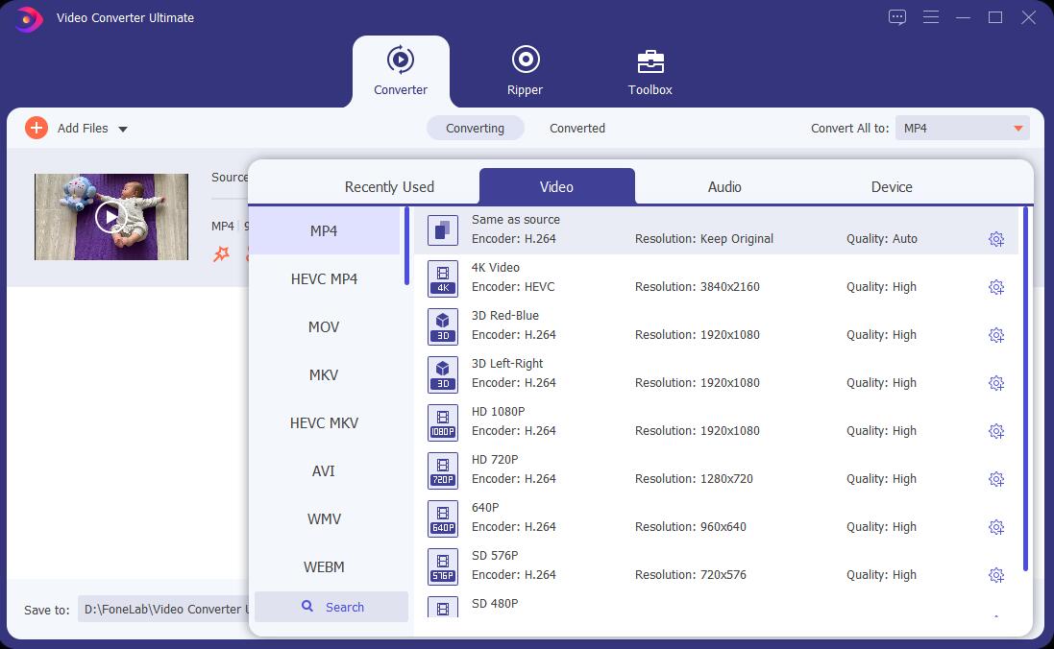Expand the Add Files dropdown arrow

[x=123, y=129]
